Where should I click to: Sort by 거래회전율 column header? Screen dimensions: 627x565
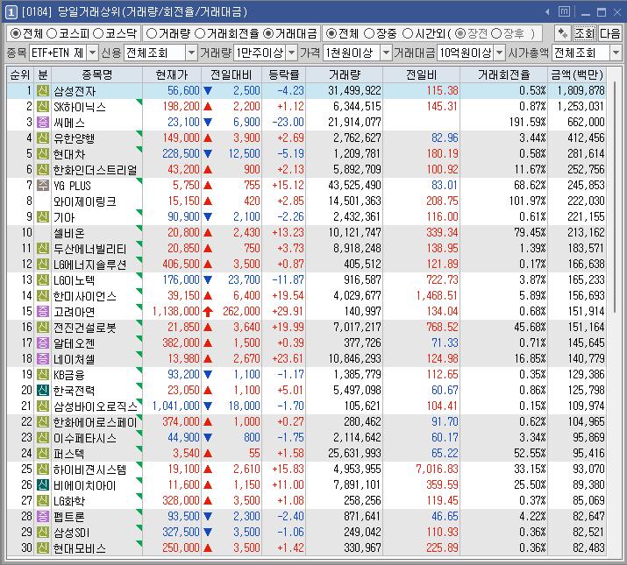tap(503, 74)
